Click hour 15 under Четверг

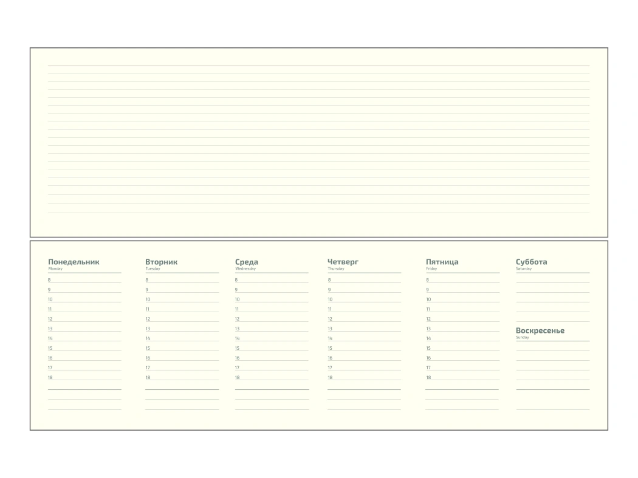pyautogui.click(x=330, y=348)
